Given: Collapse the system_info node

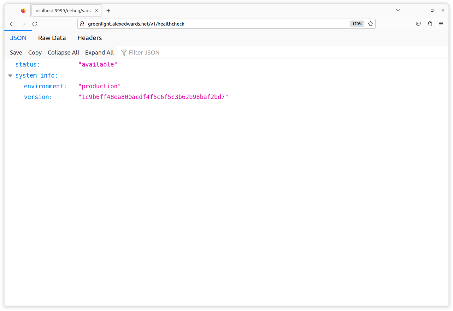Looking at the screenshot, I should click(10, 76).
